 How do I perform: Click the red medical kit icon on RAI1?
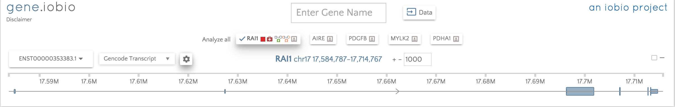click(269, 39)
